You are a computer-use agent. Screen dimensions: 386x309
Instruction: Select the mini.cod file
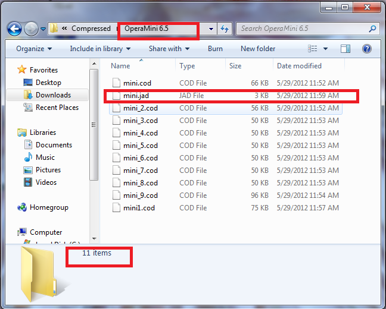(226, 83)
